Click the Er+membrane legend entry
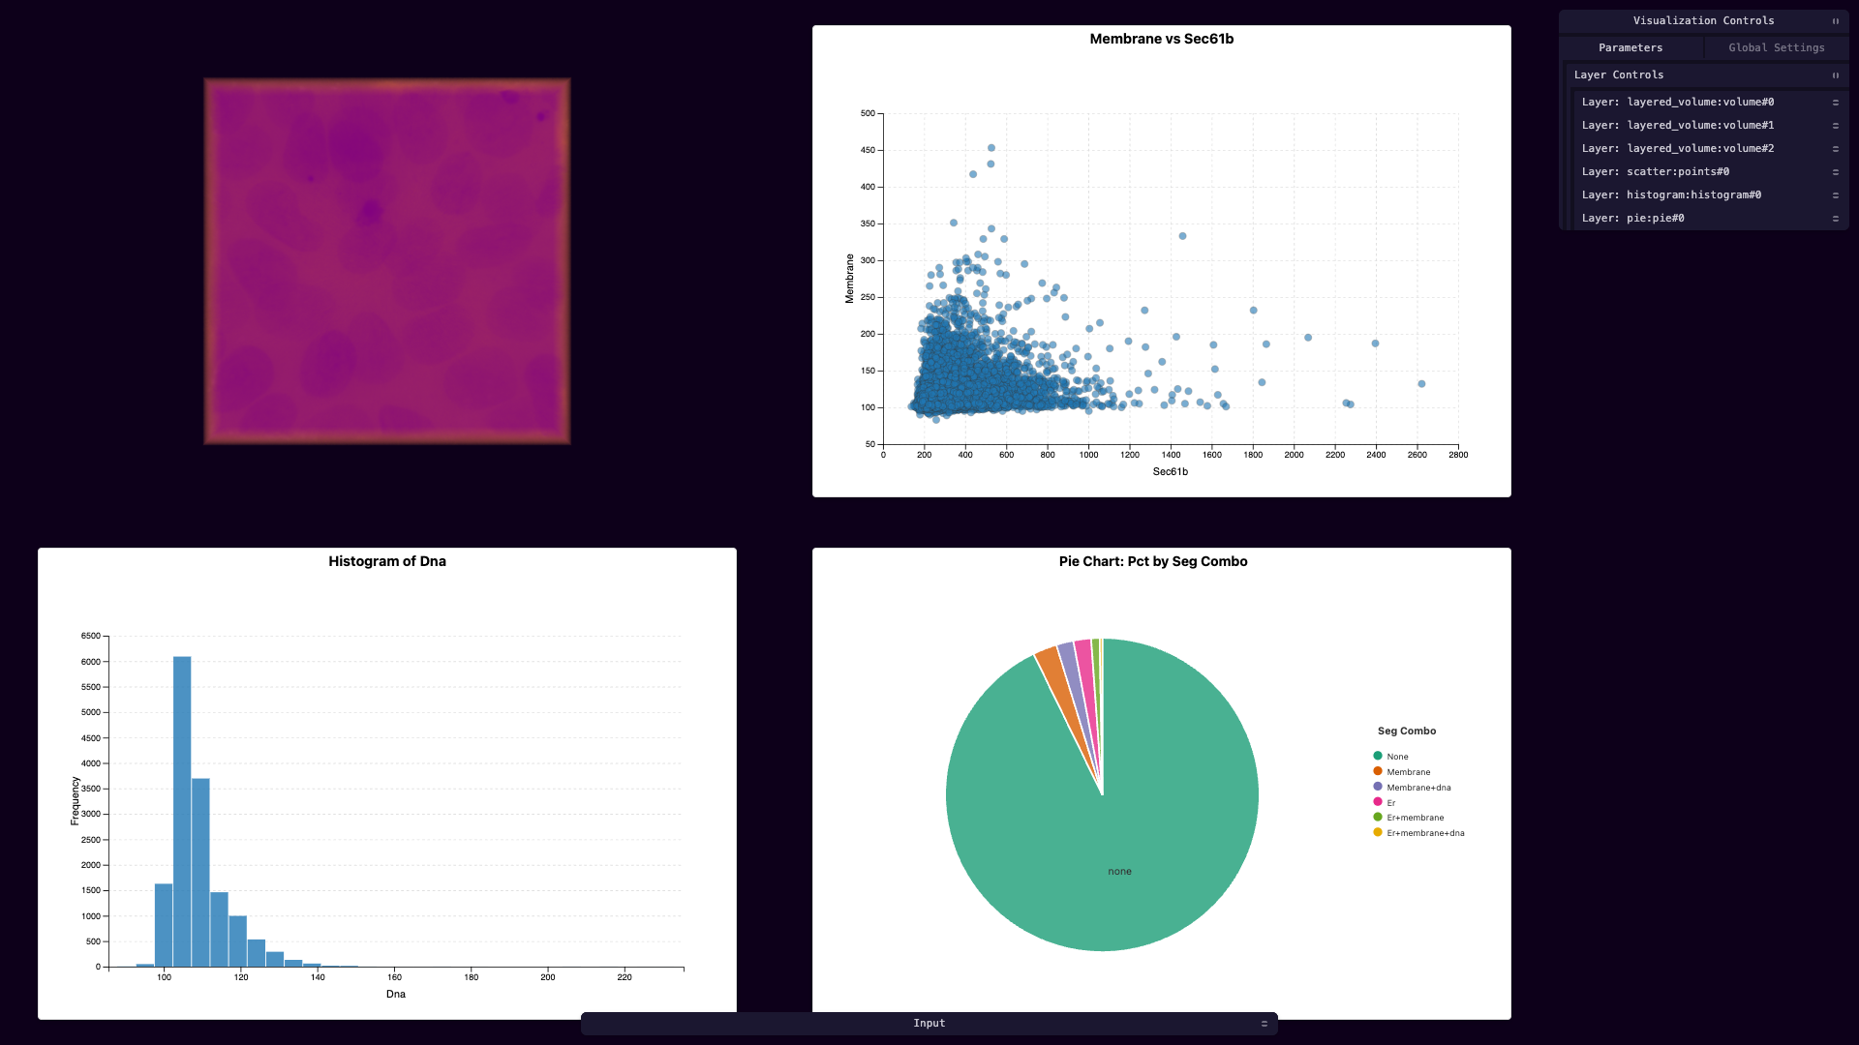The height and width of the screenshot is (1045, 1859). click(x=1409, y=818)
